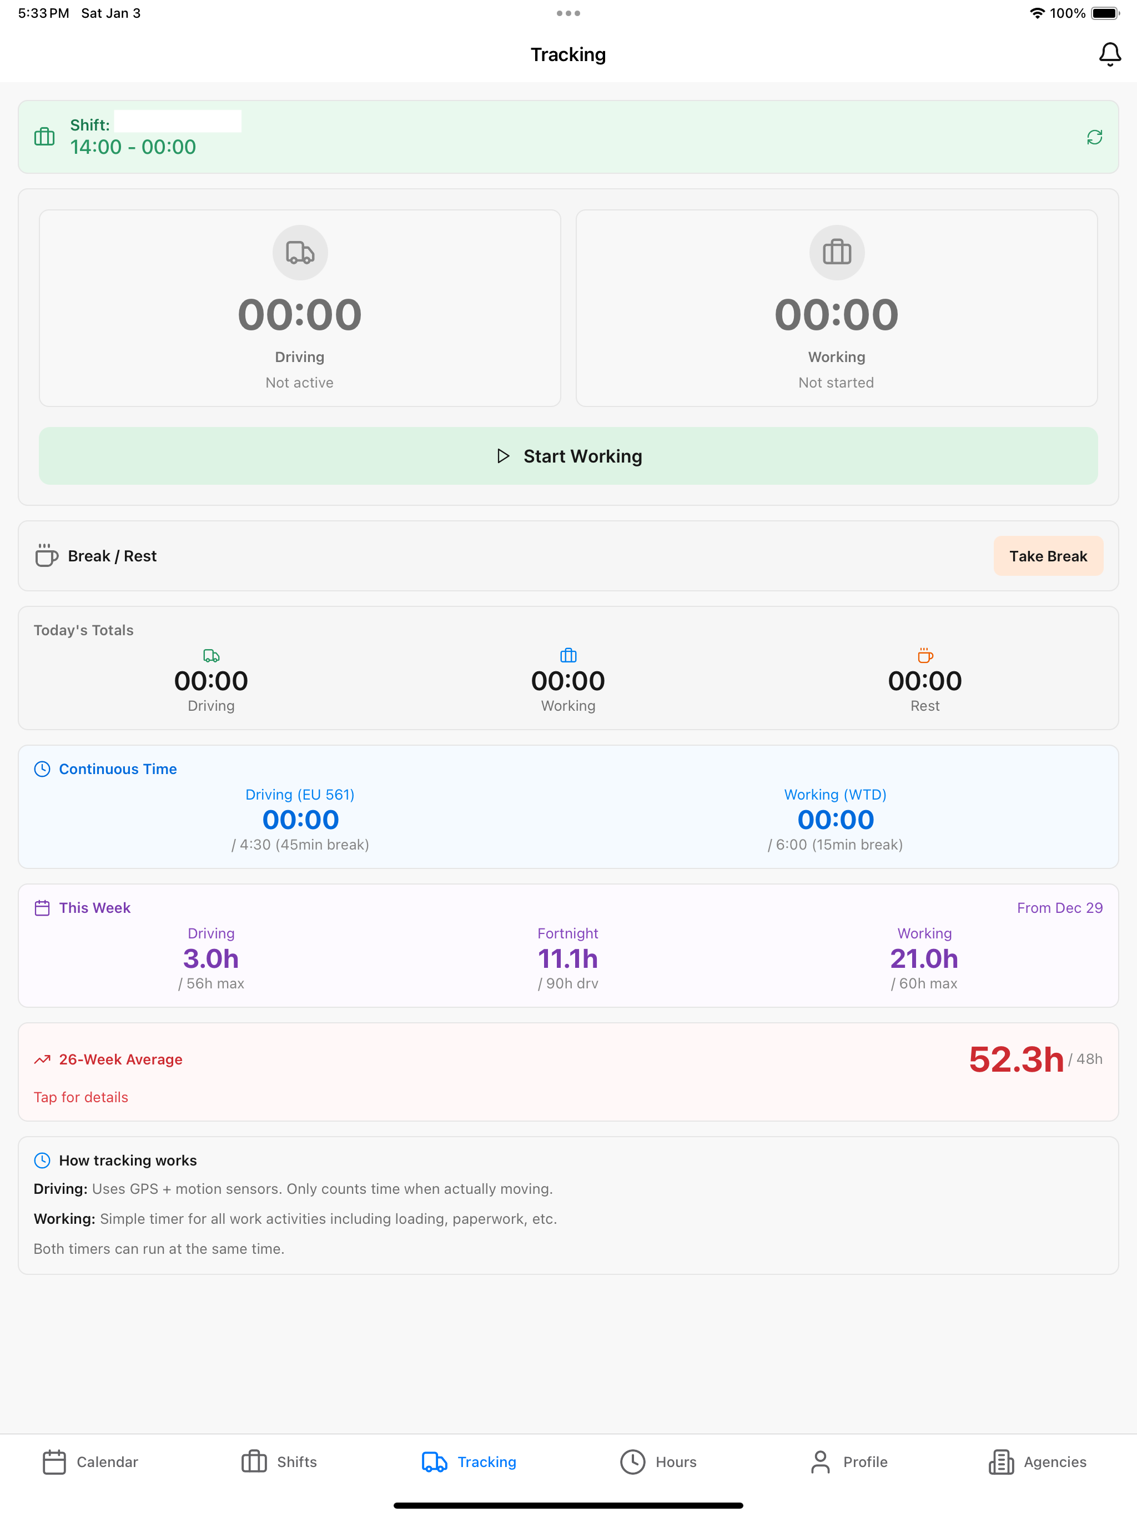1137x1517 pixels.
Task: Tap the Today's Totals Working 00:00
Action: pyautogui.click(x=568, y=681)
